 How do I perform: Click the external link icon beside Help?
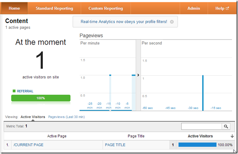(x=227, y=8)
